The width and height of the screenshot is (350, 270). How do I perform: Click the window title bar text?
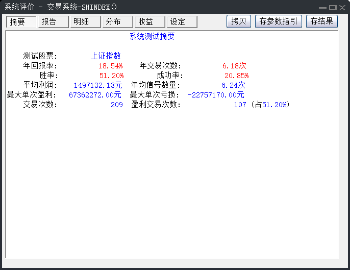point(61,7)
